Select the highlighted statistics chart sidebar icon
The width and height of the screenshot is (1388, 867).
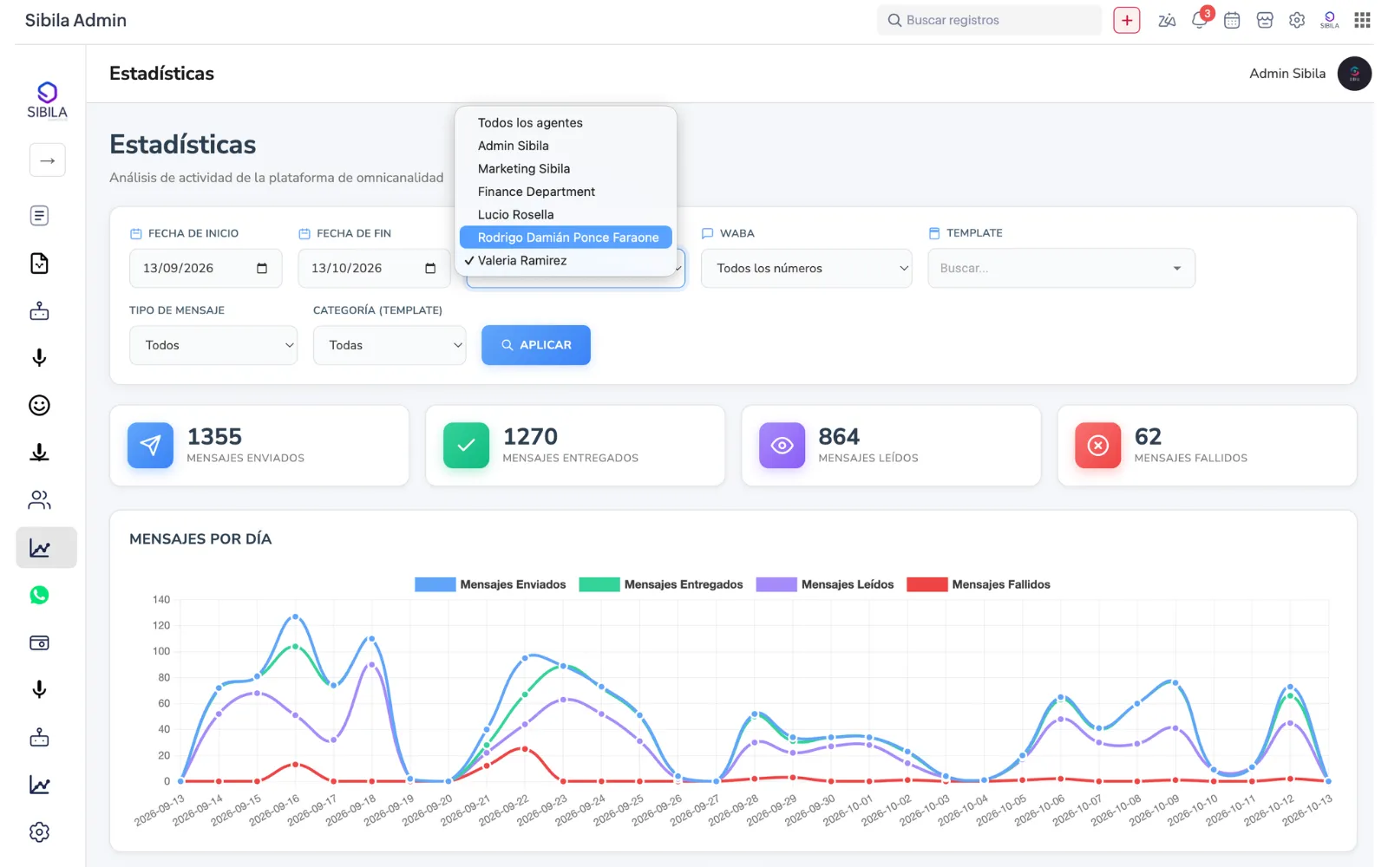coord(46,548)
